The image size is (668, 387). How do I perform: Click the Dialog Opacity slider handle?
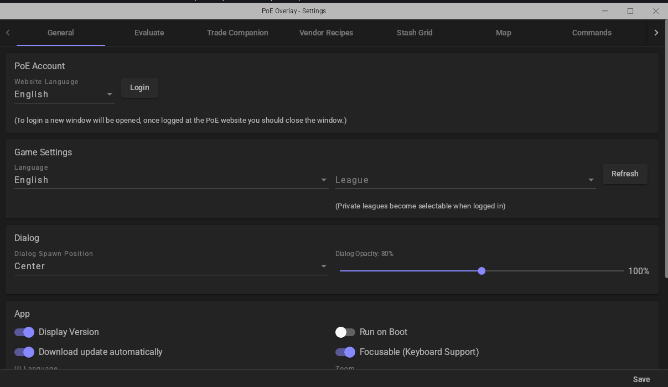(481, 271)
